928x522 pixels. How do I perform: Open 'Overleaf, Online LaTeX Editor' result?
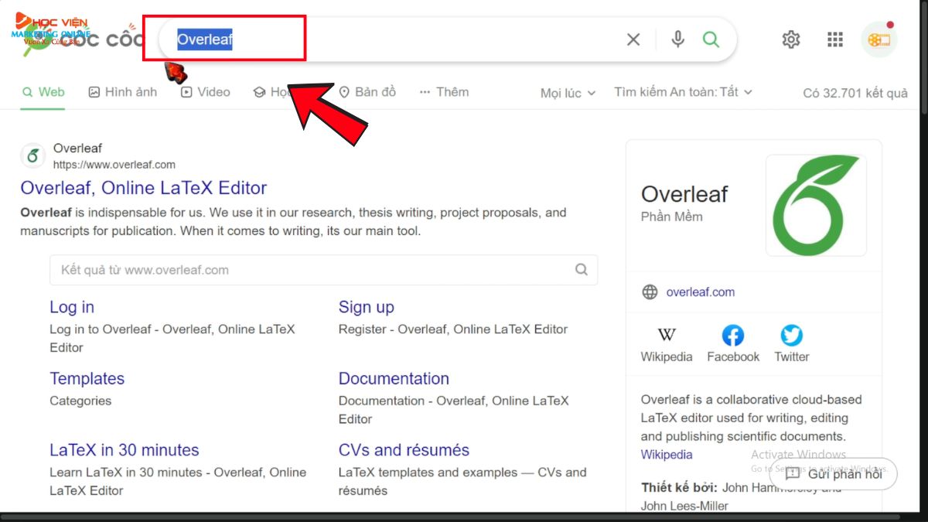coord(143,188)
